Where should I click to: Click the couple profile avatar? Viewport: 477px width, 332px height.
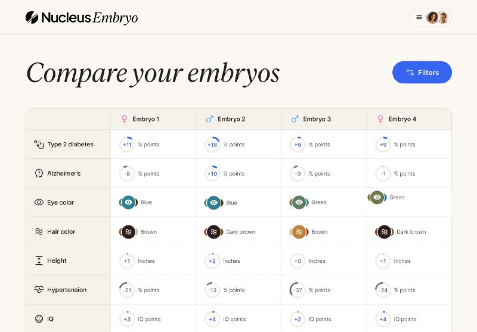click(x=437, y=18)
